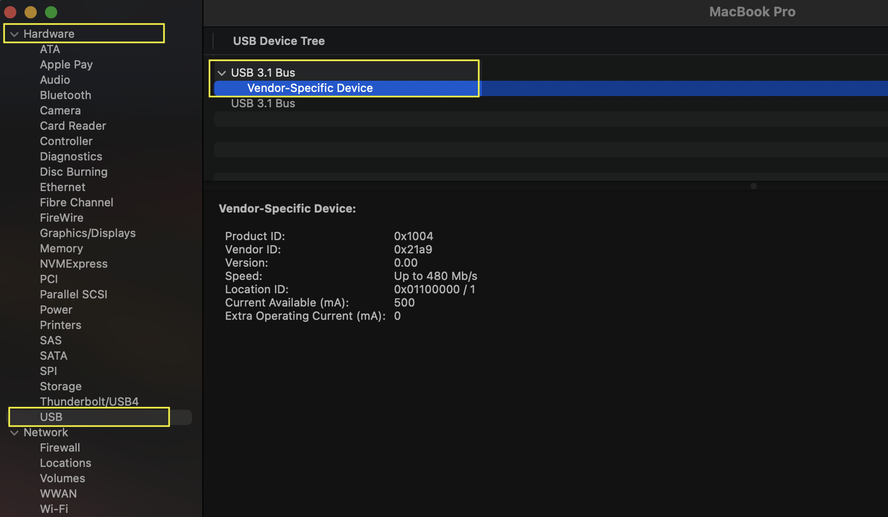The height and width of the screenshot is (517, 888).
Task: Select the second USB 3.1 Bus entry
Action: (x=263, y=104)
